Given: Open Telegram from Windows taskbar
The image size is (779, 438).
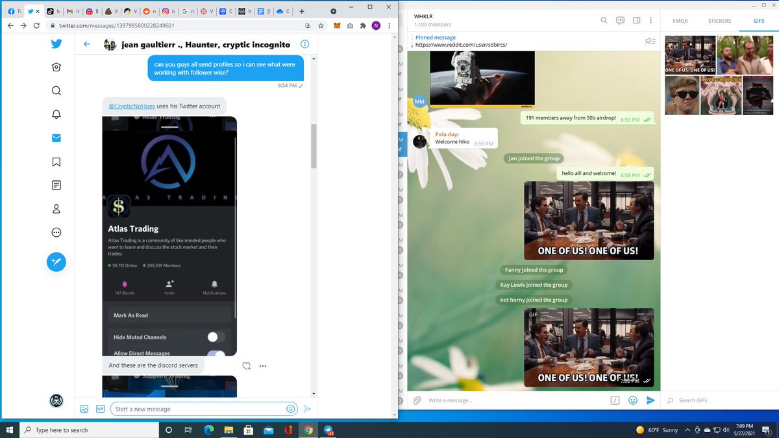Looking at the screenshot, I should pyautogui.click(x=329, y=430).
